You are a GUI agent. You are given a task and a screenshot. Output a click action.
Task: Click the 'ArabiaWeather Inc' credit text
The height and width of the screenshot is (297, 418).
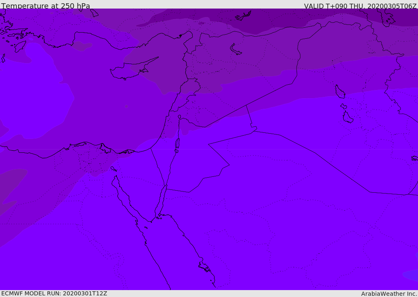pyautogui.click(x=389, y=294)
